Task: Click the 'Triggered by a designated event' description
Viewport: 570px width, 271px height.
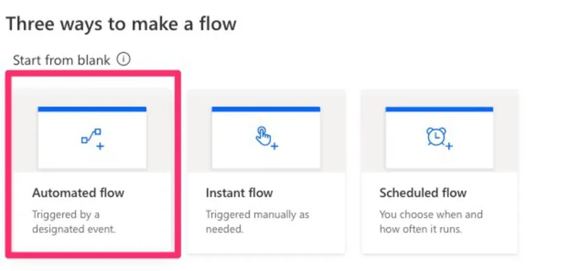Action: (x=73, y=222)
